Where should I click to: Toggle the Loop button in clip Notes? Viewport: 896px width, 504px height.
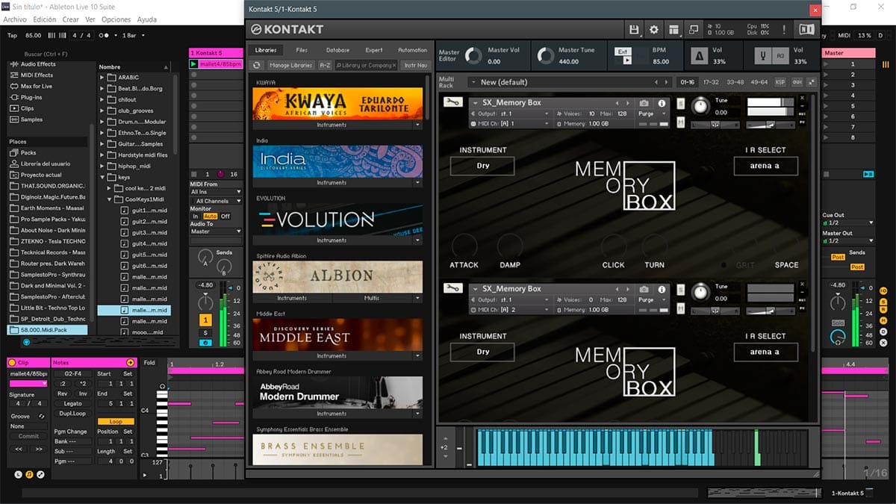(x=116, y=422)
